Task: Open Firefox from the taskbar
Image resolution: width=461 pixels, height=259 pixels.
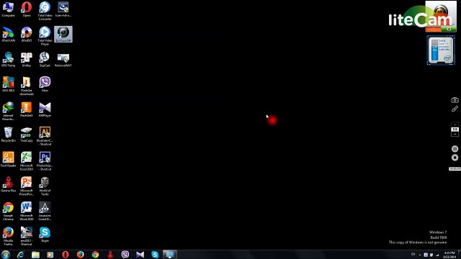Action: [x=80, y=255]
